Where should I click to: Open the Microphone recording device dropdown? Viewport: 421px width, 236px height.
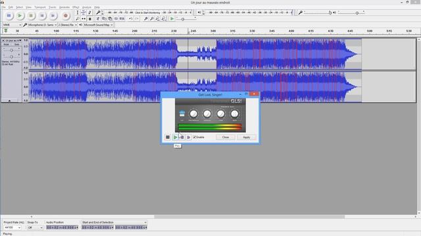tap(42, 25)
